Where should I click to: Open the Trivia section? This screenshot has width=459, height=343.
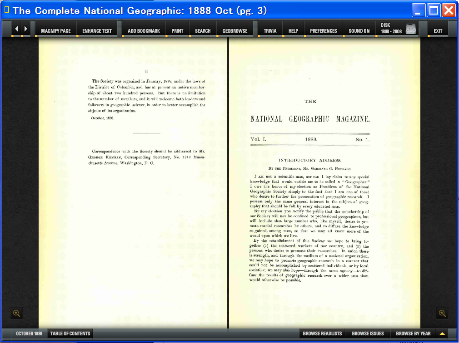(x=270, y=31)
